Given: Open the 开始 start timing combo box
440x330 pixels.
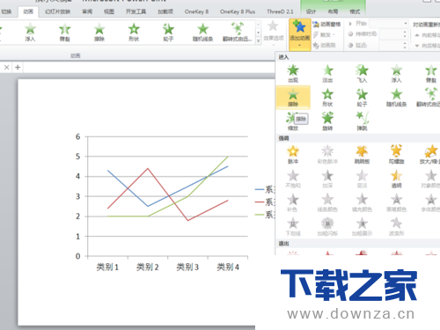Looking at the screenshot, I should tap(389, 24).
